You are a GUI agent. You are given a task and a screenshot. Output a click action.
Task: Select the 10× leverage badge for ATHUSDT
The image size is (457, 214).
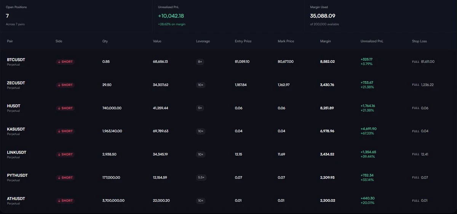coord(201,201)
